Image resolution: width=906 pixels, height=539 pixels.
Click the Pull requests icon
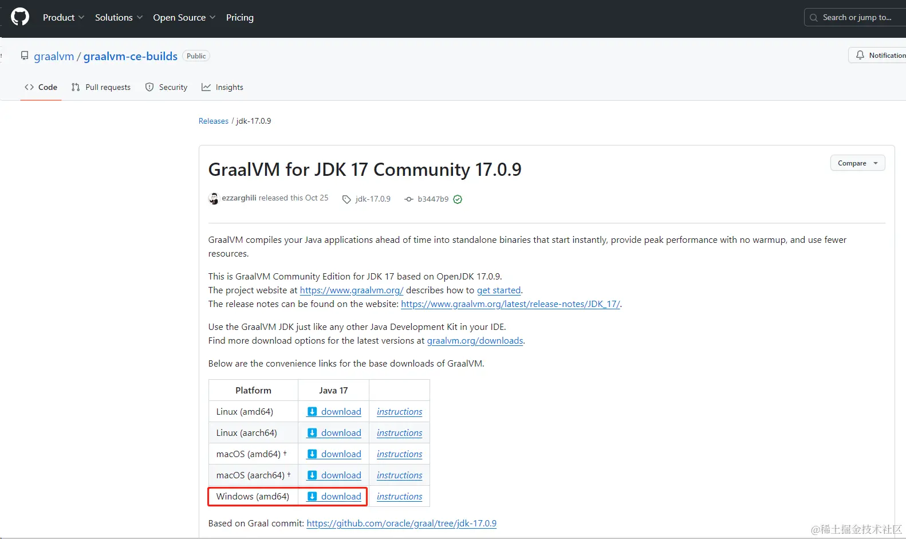click(x=76, y=87)
